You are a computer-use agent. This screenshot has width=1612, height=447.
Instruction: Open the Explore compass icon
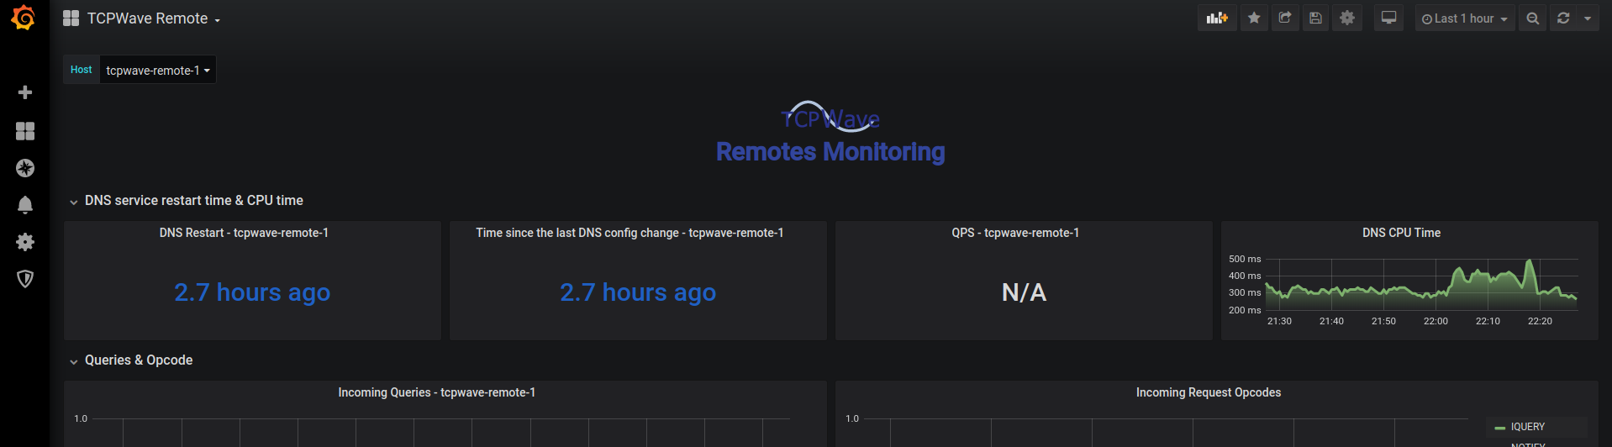25,168
